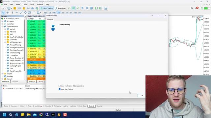Select the vertical line drawing tool
Viewport: 211px width, 118px height.
coord(13,13)
